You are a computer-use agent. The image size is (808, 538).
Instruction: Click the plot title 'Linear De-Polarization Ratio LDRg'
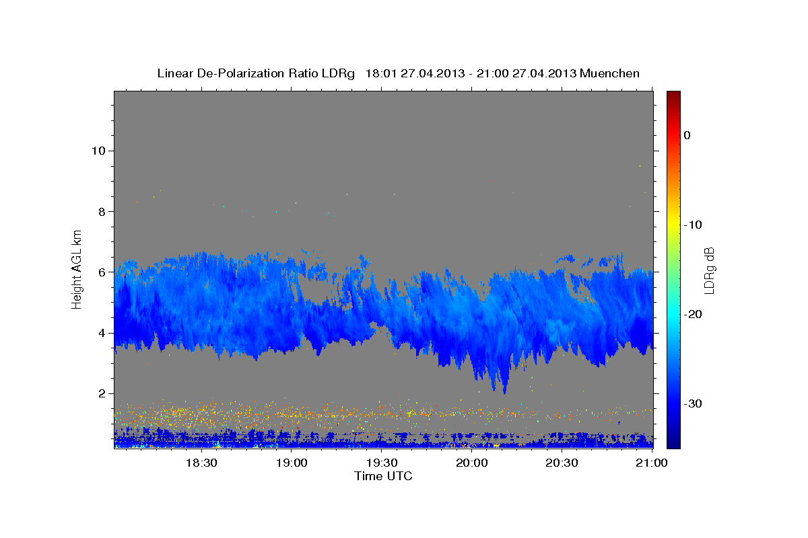(x=256, y=73)
